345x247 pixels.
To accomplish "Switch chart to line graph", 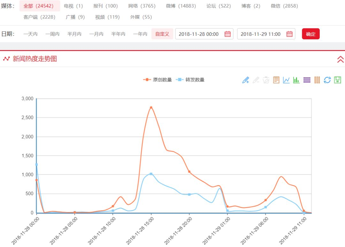I will click(x=286, y=80).
